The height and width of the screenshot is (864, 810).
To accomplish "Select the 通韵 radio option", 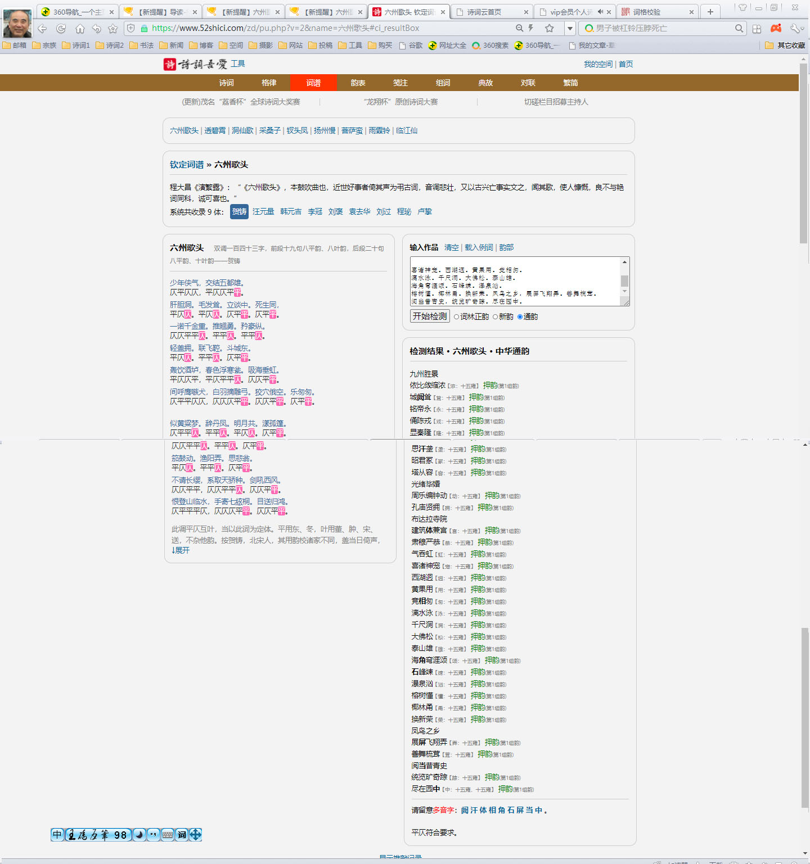I will (520, 317).
